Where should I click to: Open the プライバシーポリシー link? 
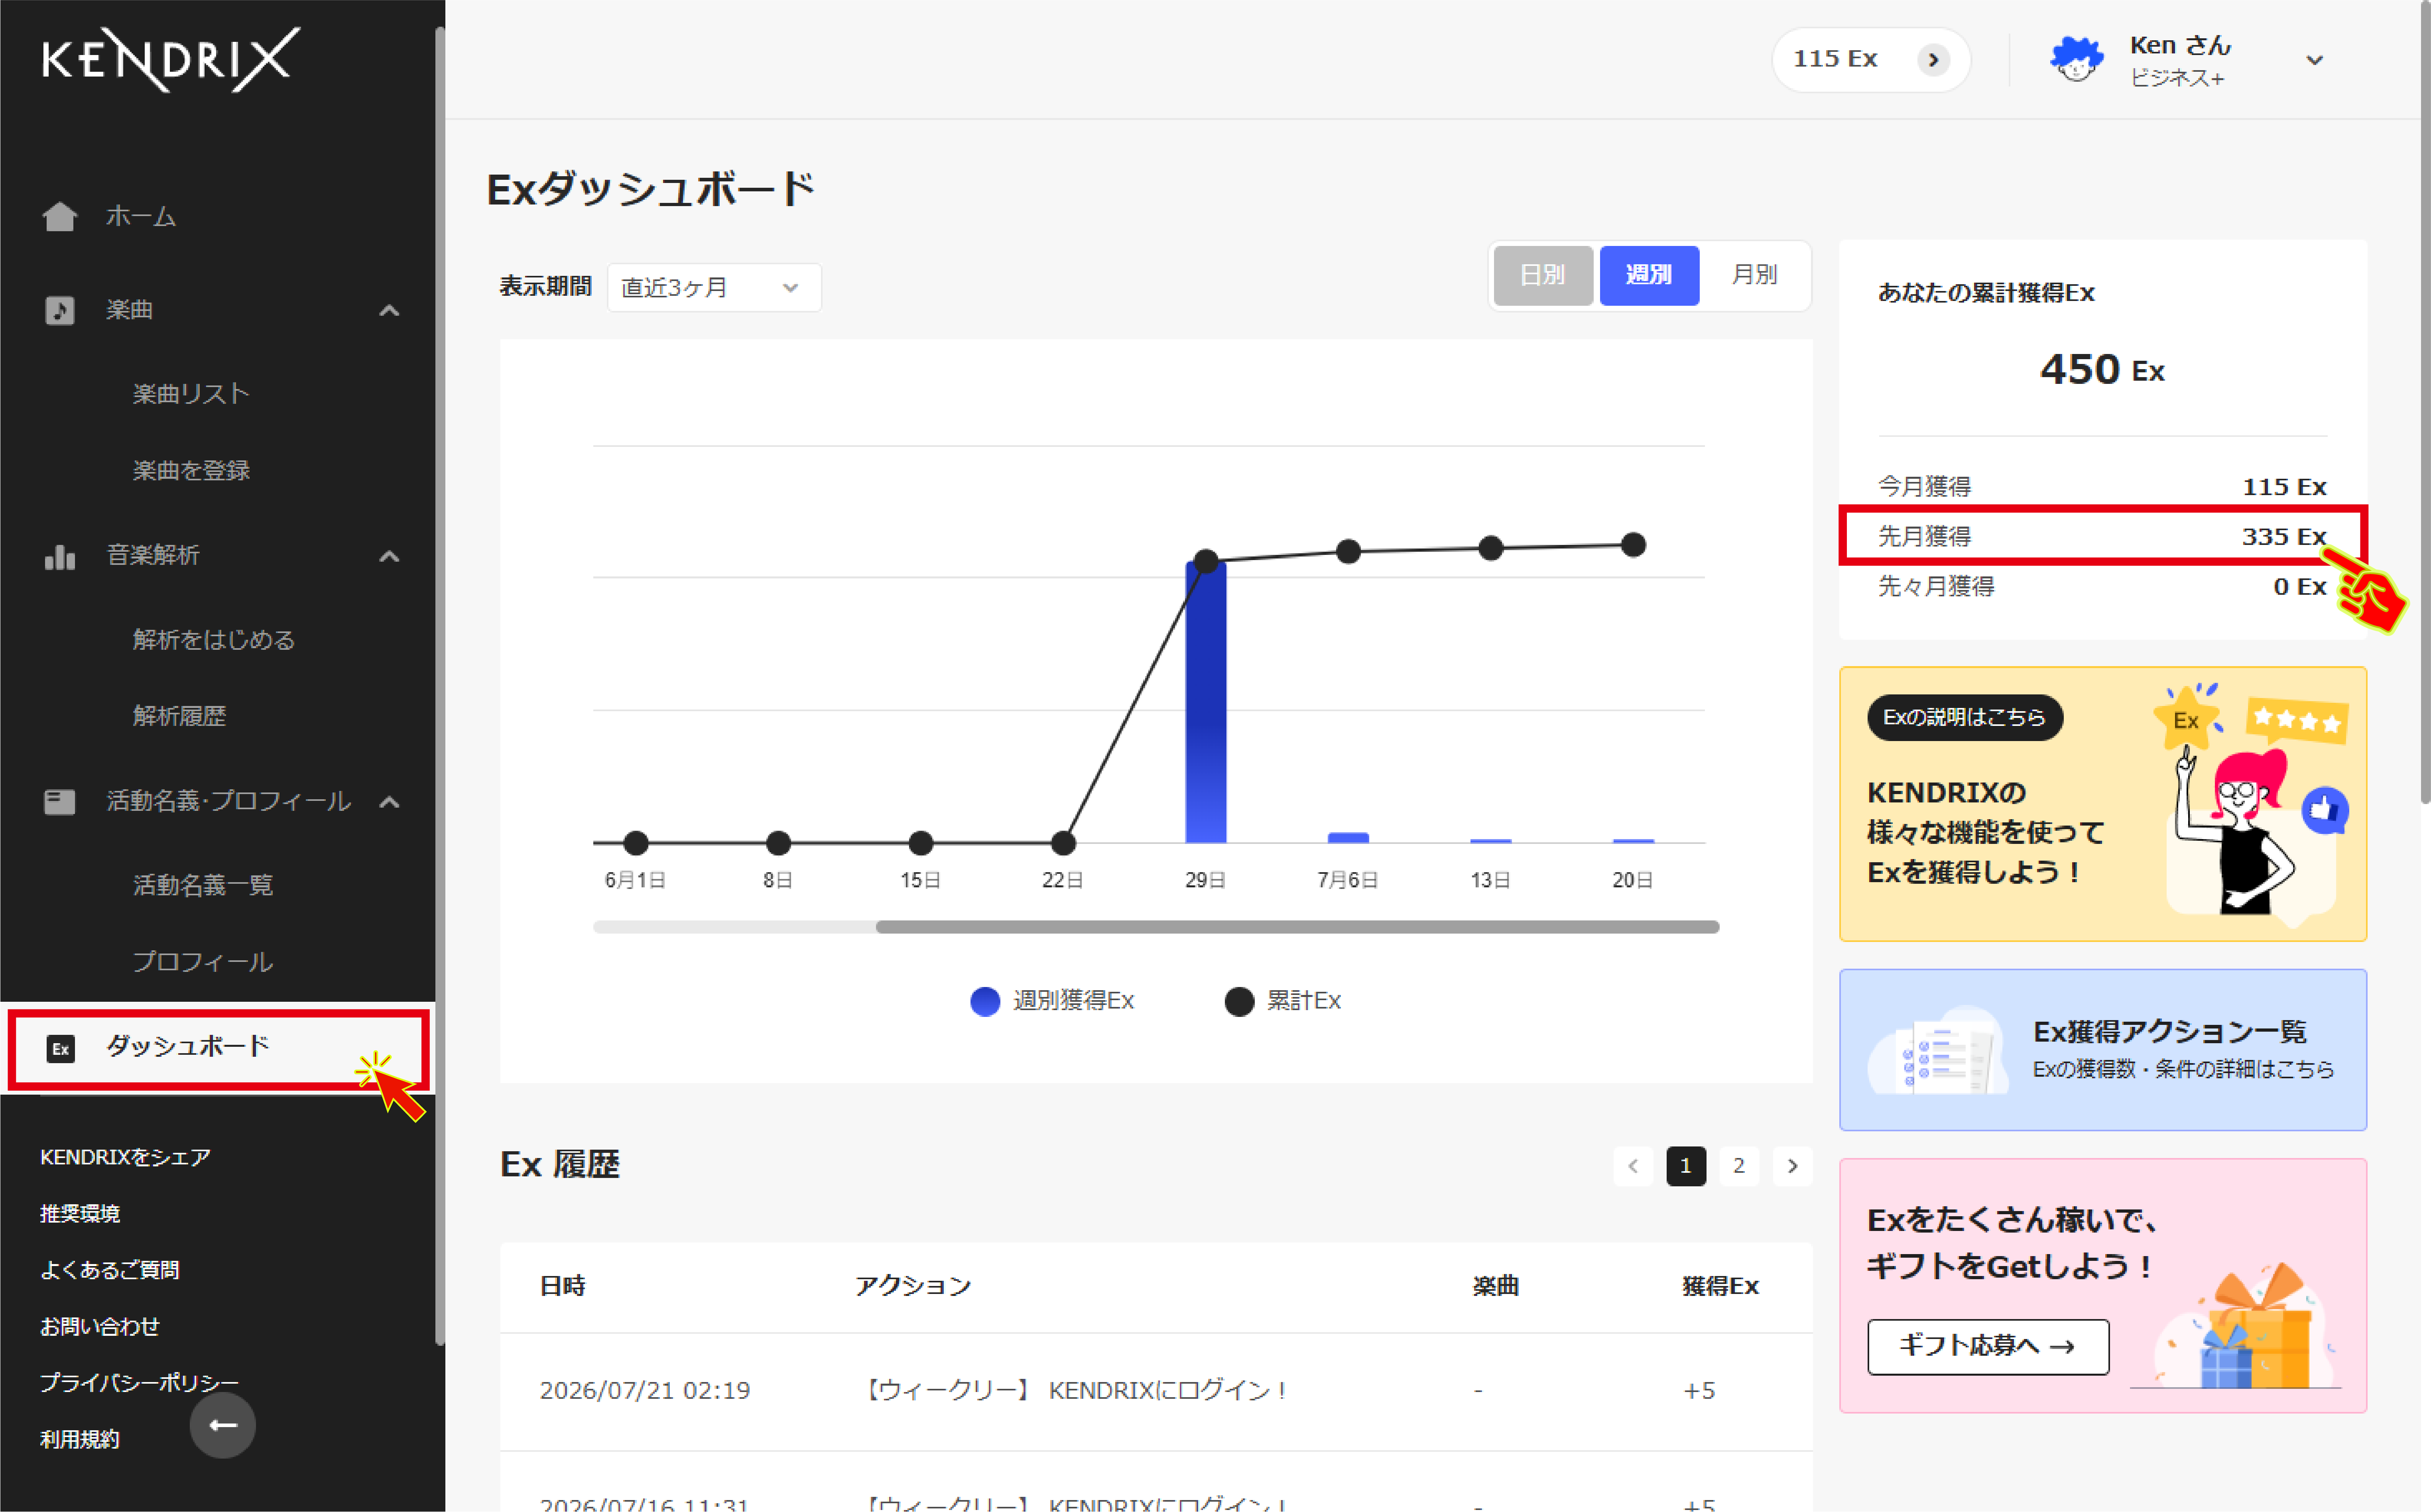[x=139, y=1383]
